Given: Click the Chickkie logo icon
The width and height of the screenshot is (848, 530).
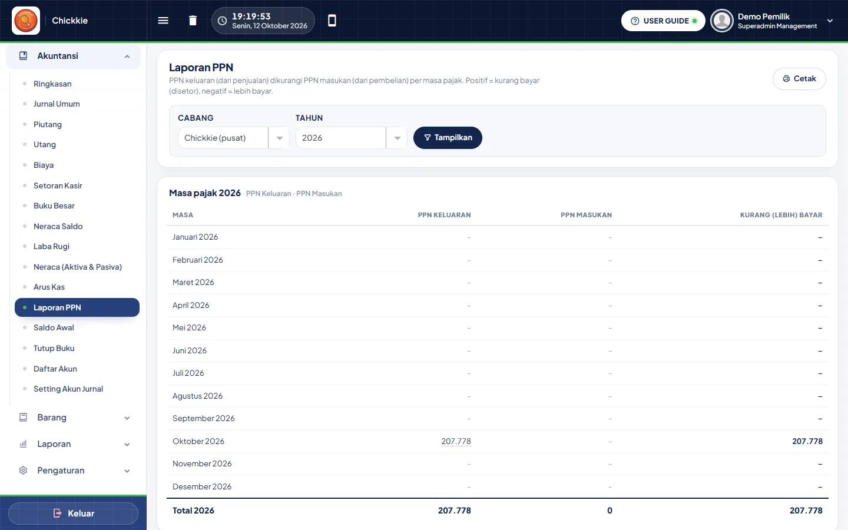Looking at the screenshot, I should 26,21.
